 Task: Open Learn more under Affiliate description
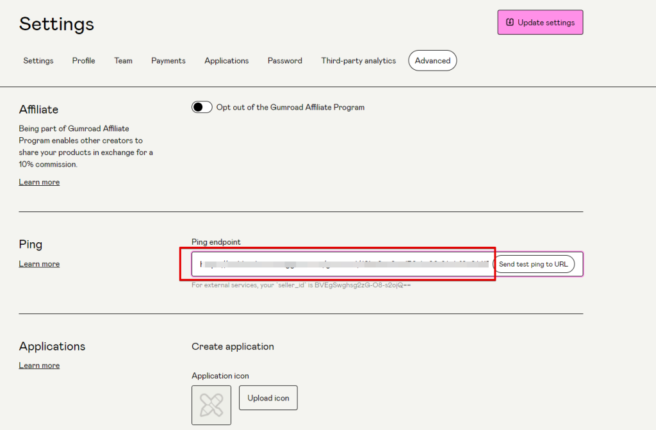pos(39,183)
